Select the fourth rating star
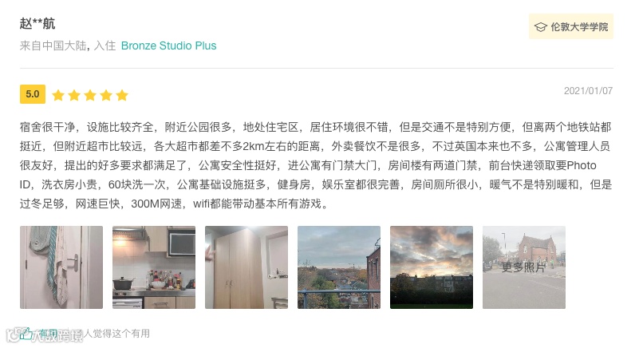The height and width of the screenshot is (348, 635). pyautogui.click(x=106, y=95)
